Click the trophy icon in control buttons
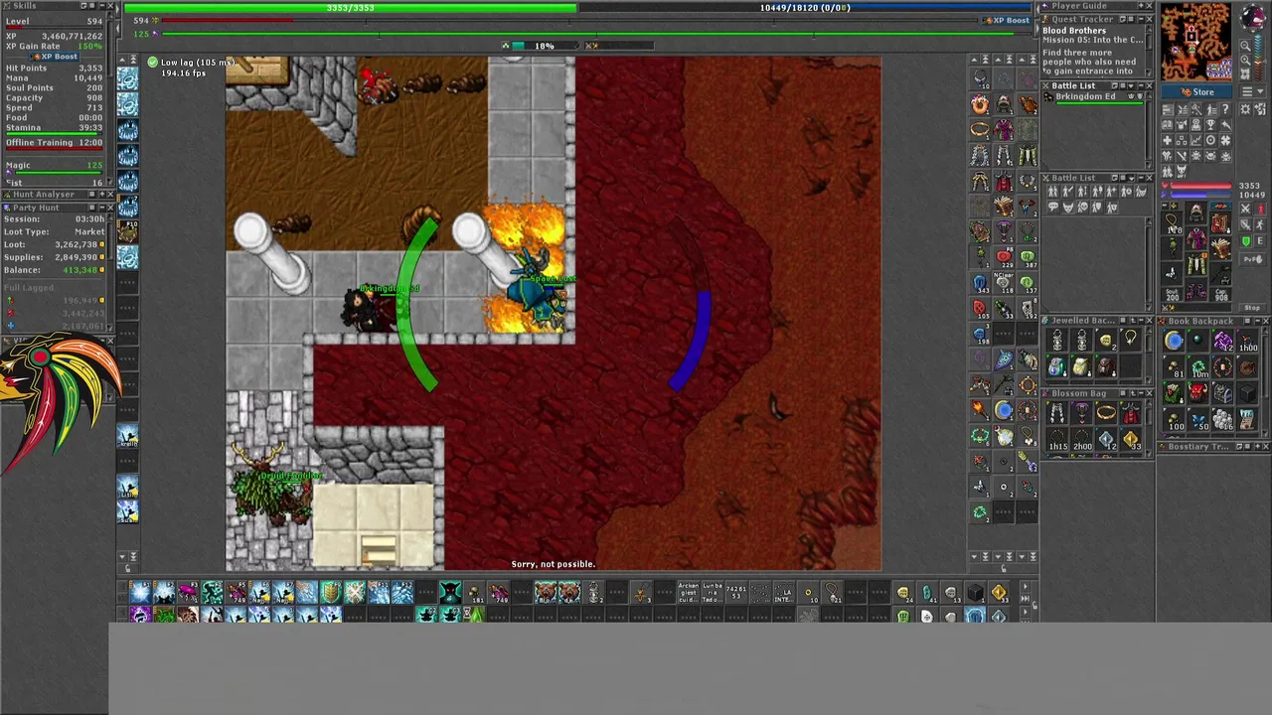 pos(1210,125)
